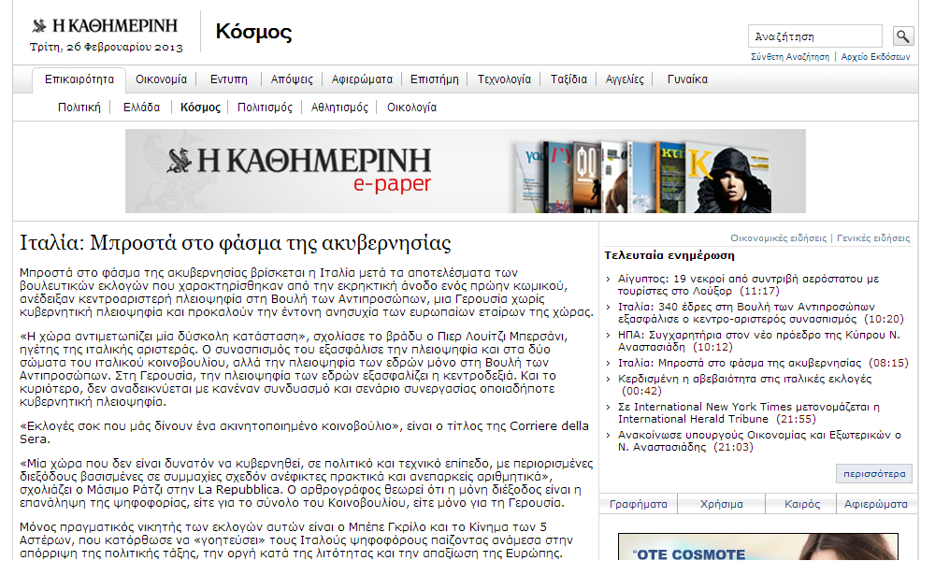Open the Γραφήματα widget tab
The height and width of the screenshot is (561, 935).
(x=638, y=504)
